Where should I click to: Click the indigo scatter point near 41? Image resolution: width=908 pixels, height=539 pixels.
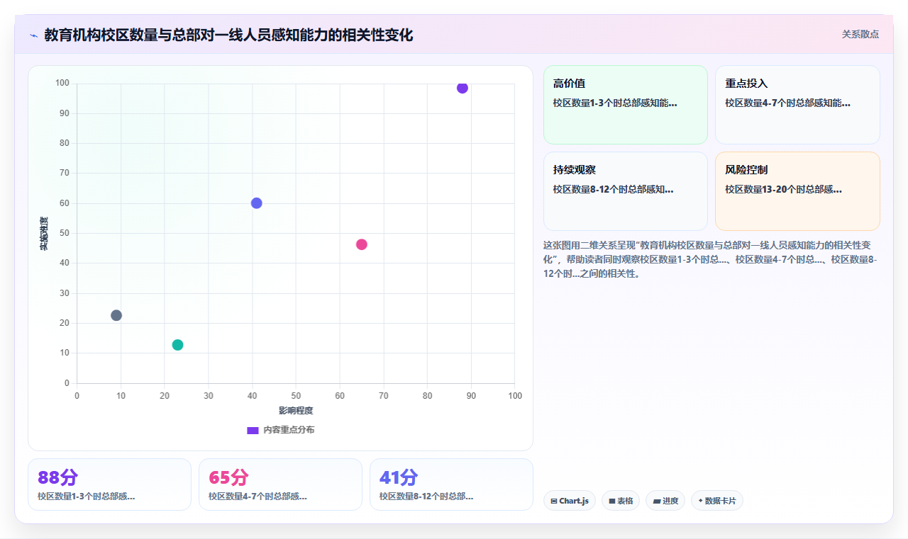tap(257, 203)
